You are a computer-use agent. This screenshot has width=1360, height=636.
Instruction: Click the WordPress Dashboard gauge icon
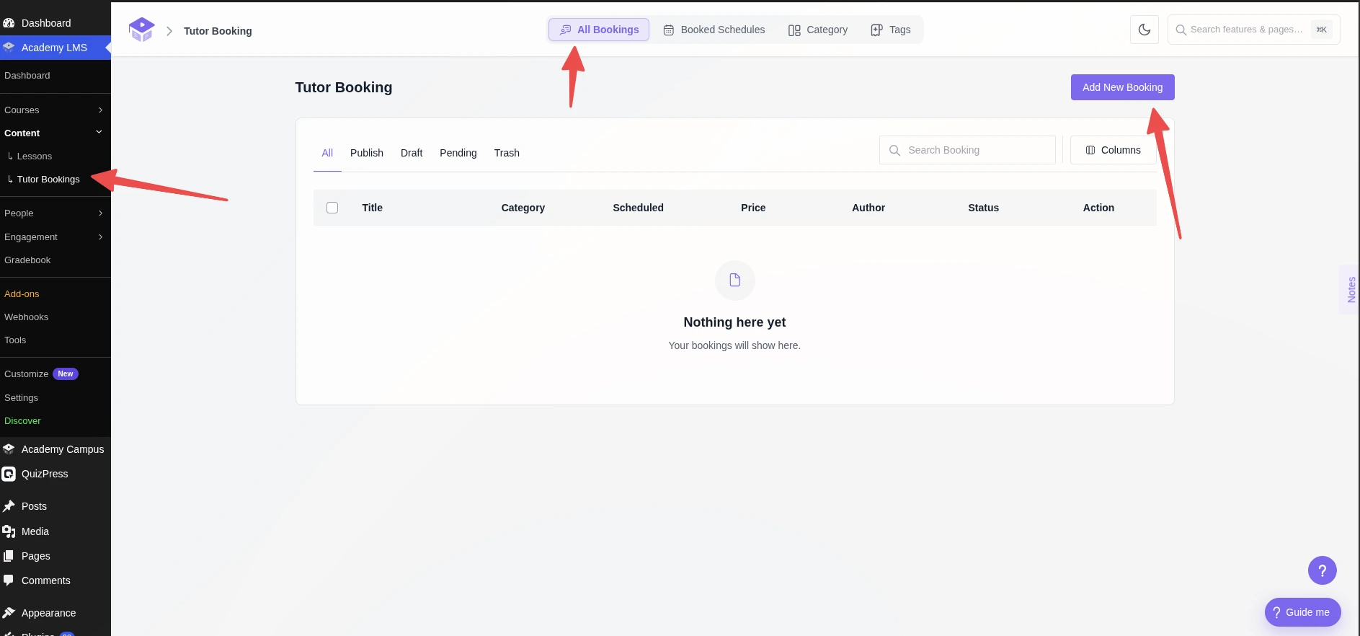(9, 23)
